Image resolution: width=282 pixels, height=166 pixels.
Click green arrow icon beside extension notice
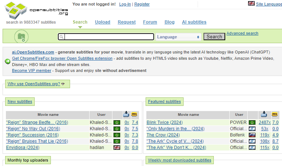7,61
